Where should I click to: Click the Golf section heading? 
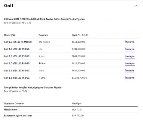pos(9,6)
